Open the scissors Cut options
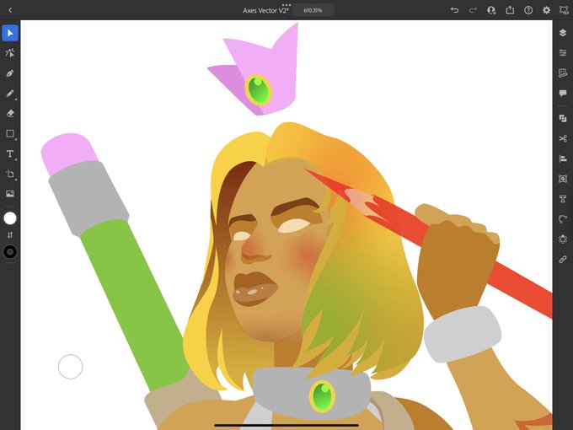The image size is (573, 430). pyautogui.click(x=563, y=138)
